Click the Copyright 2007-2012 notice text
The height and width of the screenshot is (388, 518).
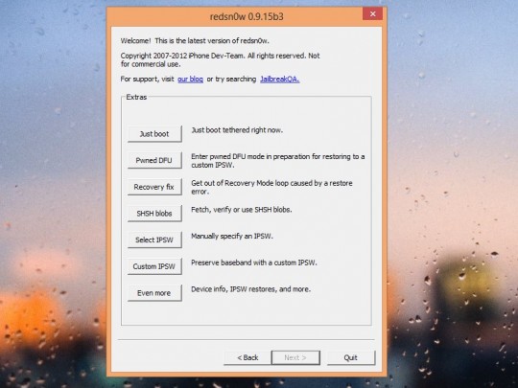click(x=220, y=60)
